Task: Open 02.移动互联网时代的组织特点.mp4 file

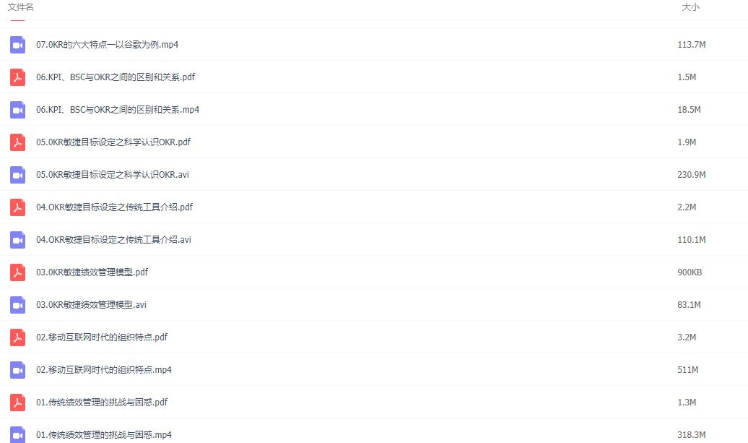Action: click(104, 369)
